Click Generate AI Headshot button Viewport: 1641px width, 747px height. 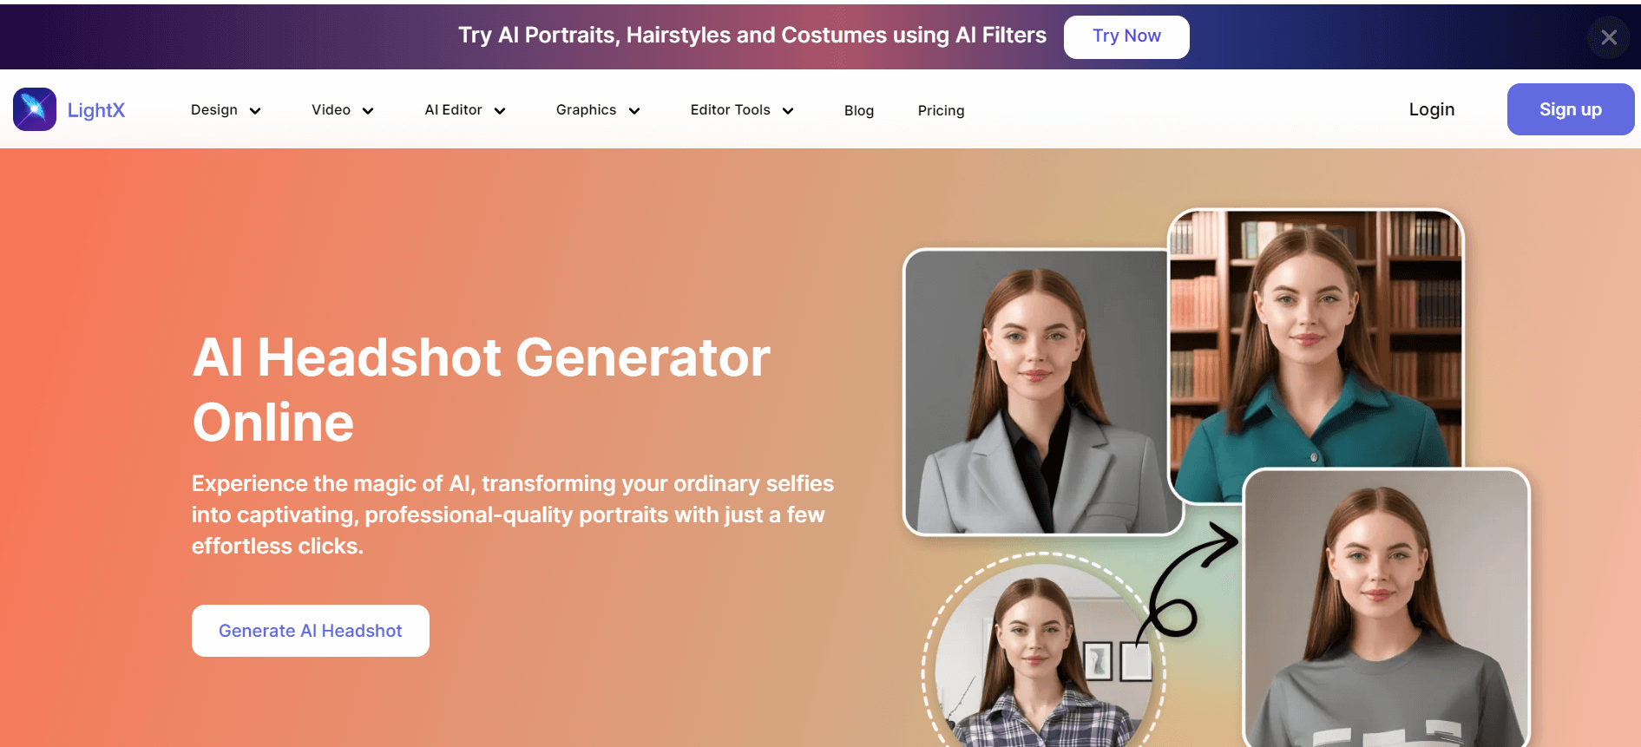311,631
